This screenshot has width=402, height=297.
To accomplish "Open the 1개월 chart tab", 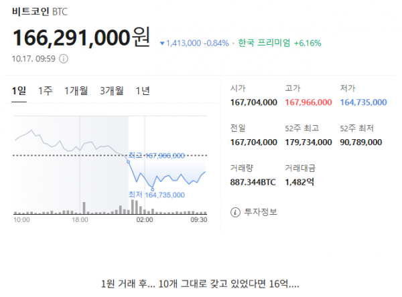I will [x=76, y=92].
